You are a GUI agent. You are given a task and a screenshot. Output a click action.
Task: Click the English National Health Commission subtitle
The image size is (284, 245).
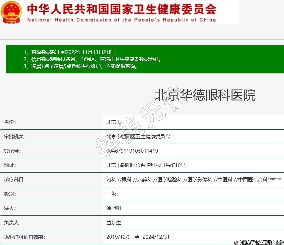tap(121, 20)
